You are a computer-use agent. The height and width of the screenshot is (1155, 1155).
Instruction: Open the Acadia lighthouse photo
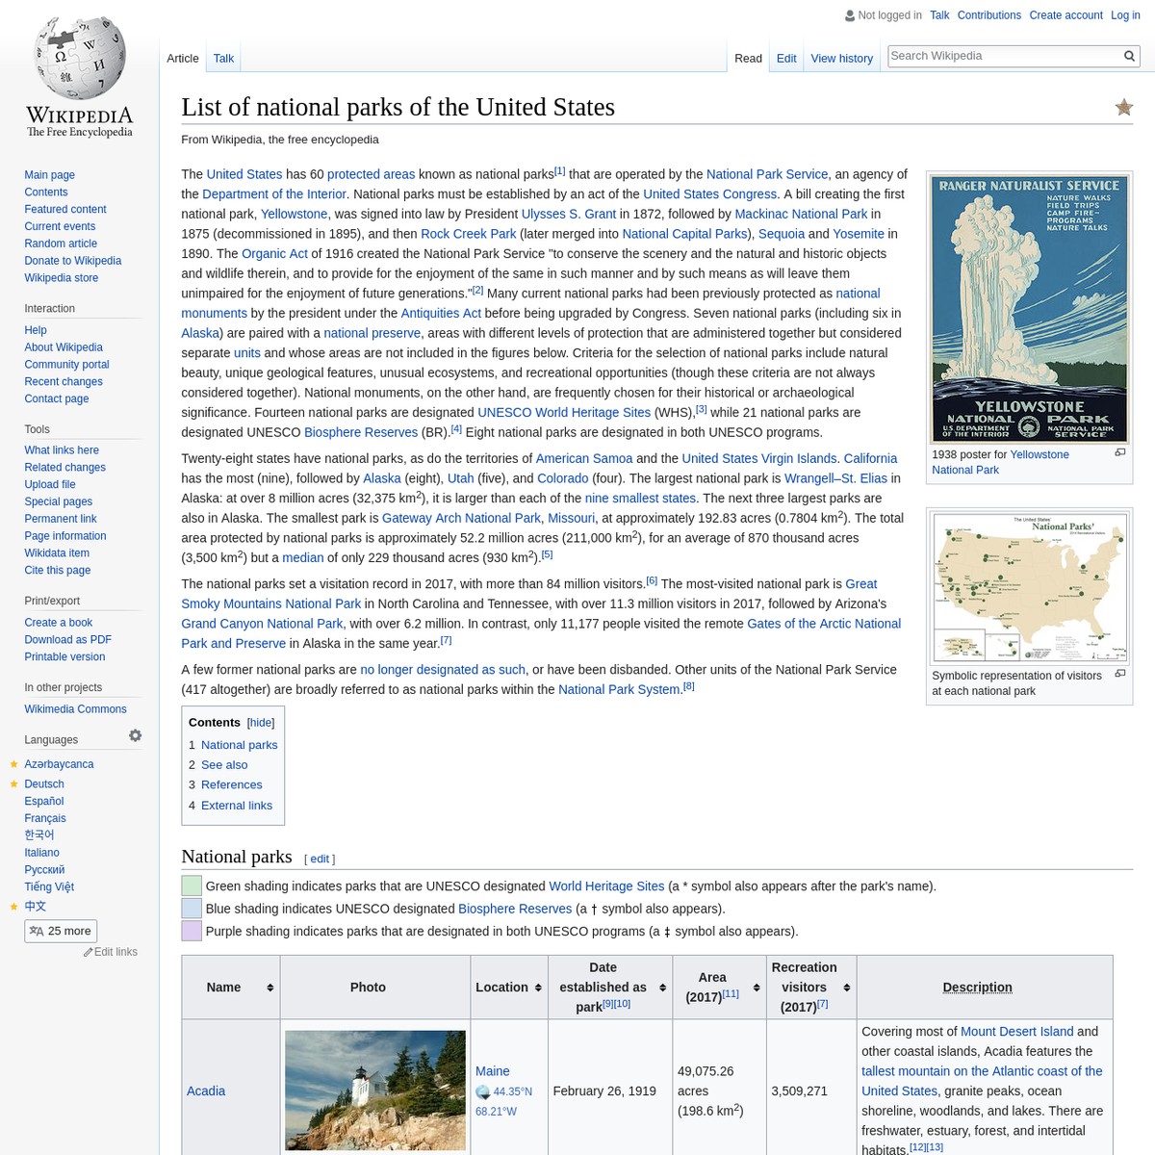tap(375, 1091)
